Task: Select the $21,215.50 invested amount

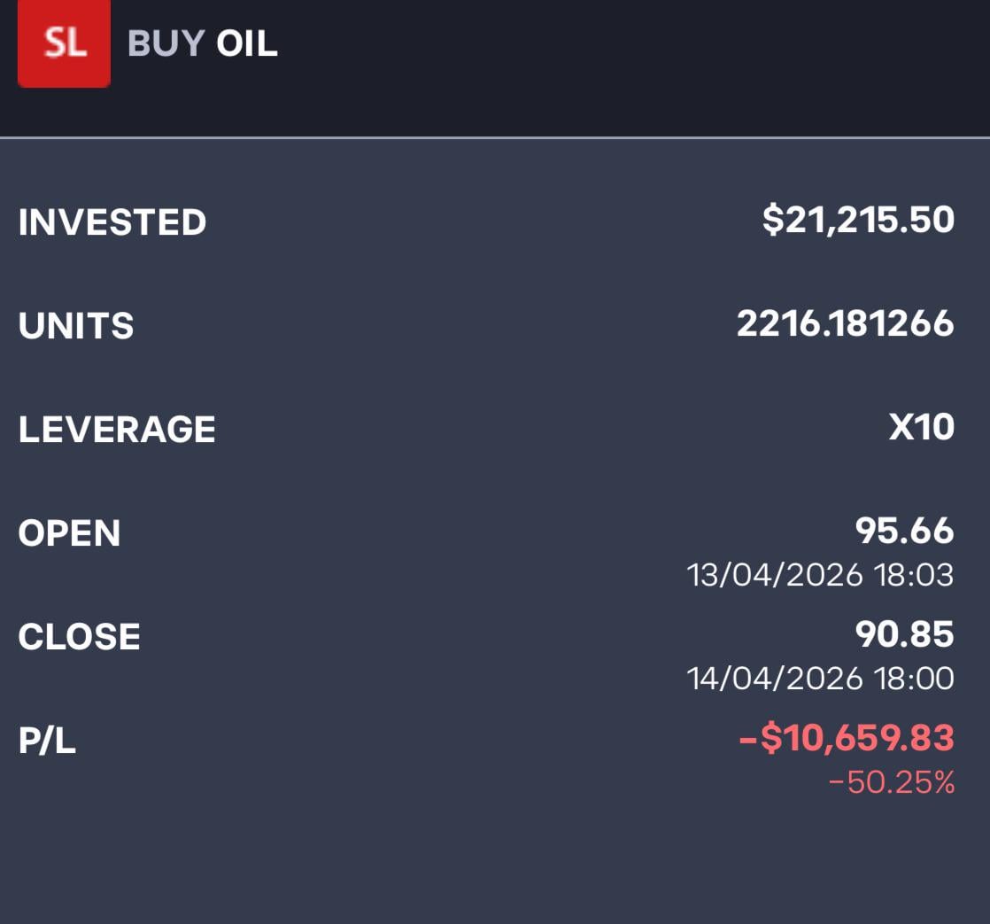Action: (858, 220)
